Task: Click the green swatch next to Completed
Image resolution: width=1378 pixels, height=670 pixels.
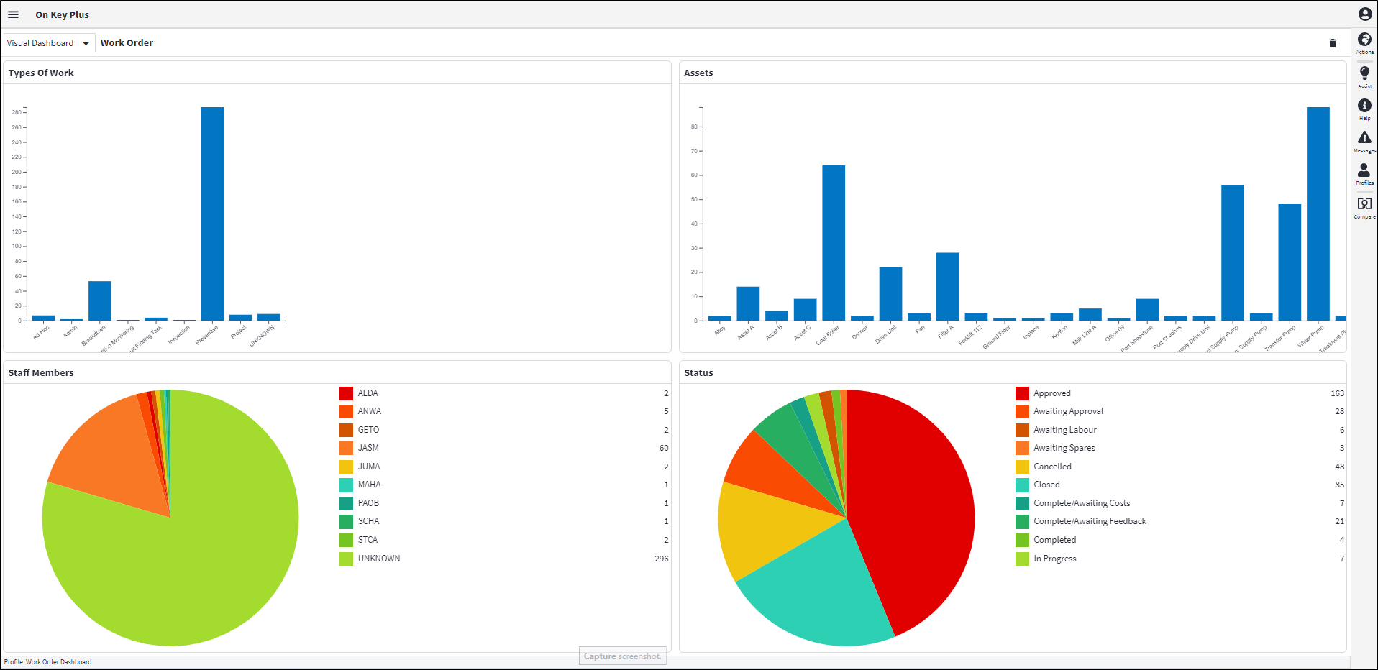Action: 1022,540
